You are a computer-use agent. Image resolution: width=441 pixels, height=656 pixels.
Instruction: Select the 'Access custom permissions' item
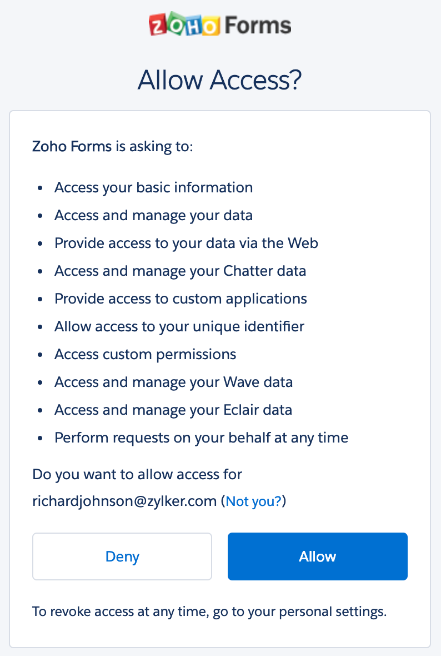(x=145, y=354)
